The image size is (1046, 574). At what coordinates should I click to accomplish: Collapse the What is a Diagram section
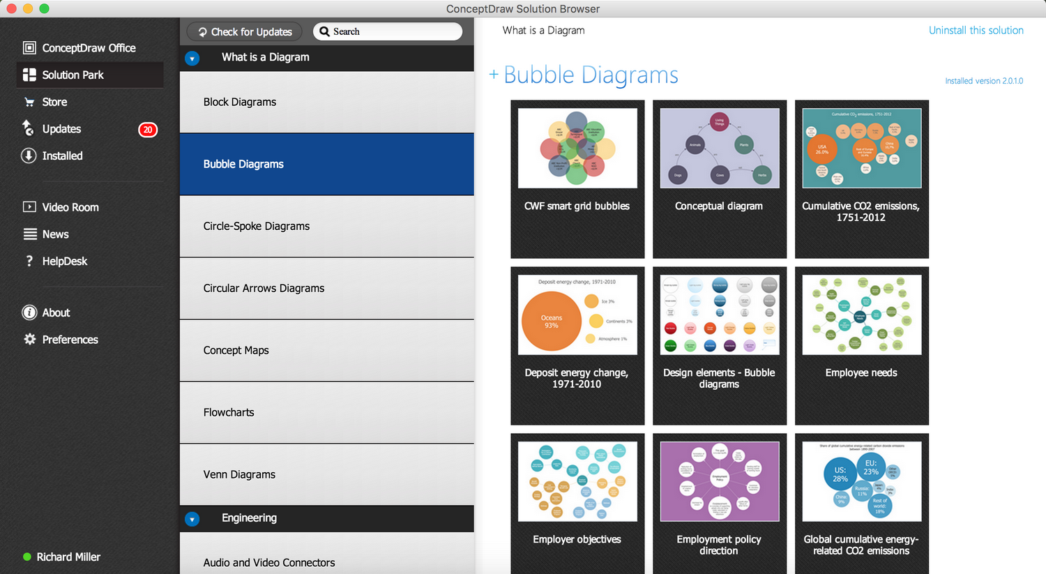coord(192,58)
